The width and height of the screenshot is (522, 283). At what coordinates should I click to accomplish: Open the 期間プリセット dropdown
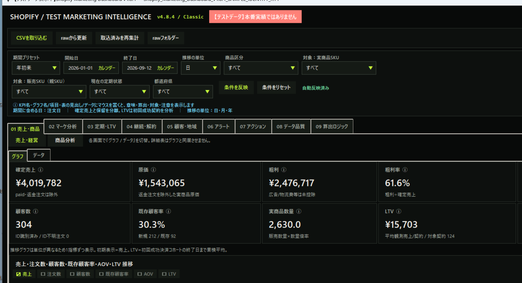pyautogui.click(x=36, y=68)
